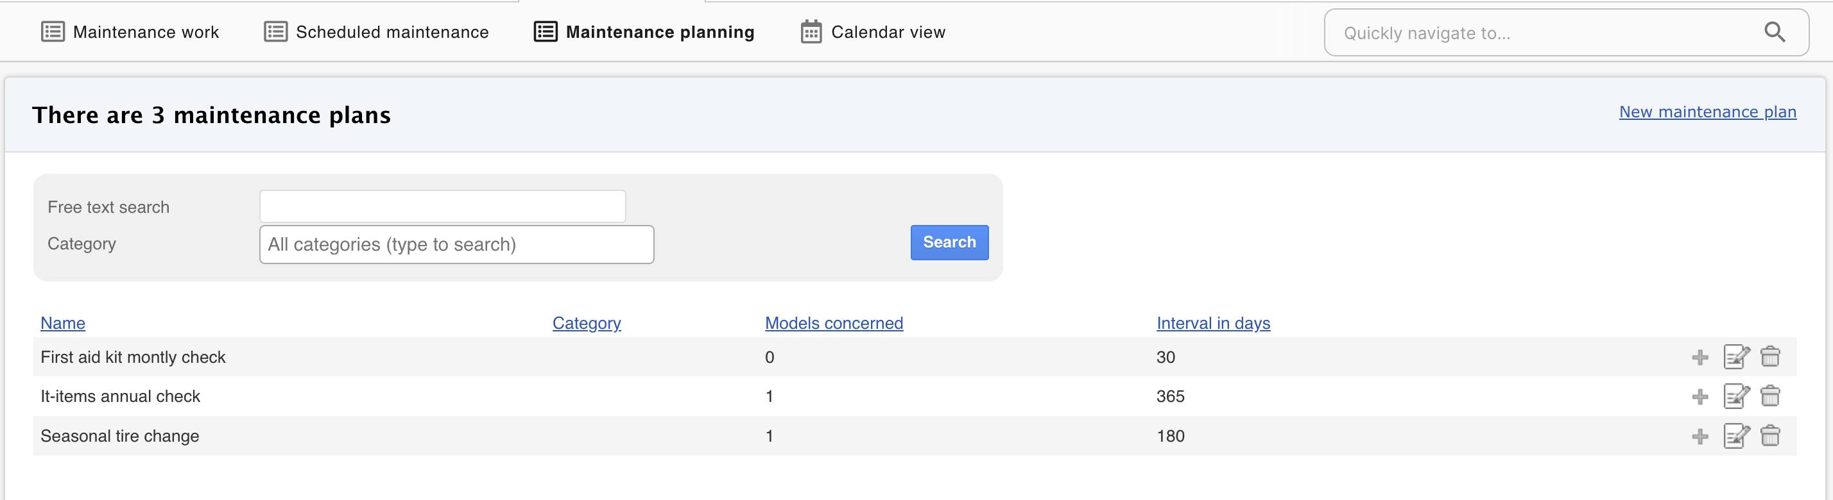Click the magnifier icon in quick navigation
The image size is (1833, 500).
pos(1774,32)
